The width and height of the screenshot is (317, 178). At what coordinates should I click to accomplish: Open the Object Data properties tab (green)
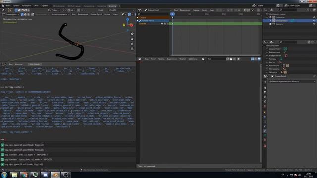264,135
